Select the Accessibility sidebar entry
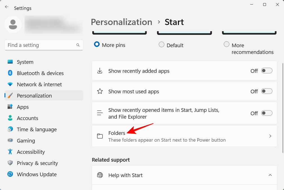Screen dimensions: 284x190 click(x=31, y=152)
